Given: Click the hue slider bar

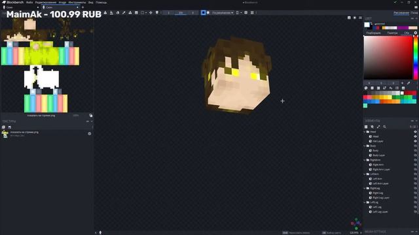Looking at the screenshot, I should click(x=416, y=57).
